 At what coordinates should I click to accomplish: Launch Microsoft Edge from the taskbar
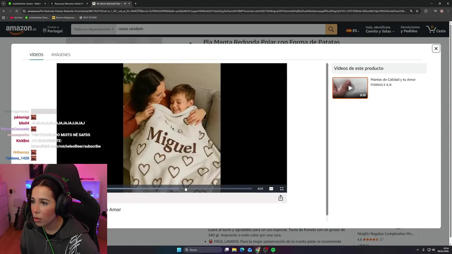click(242, 250)
